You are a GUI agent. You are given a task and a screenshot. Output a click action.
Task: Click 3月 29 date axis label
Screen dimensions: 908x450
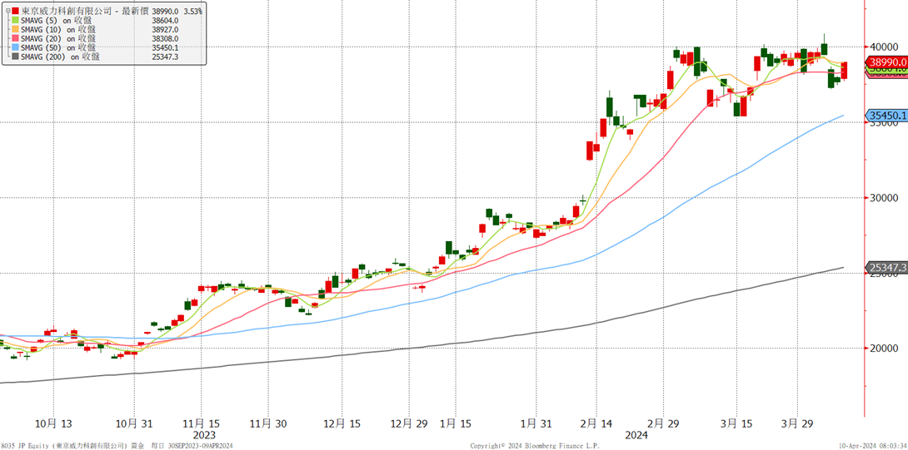[x=797, y=423]
